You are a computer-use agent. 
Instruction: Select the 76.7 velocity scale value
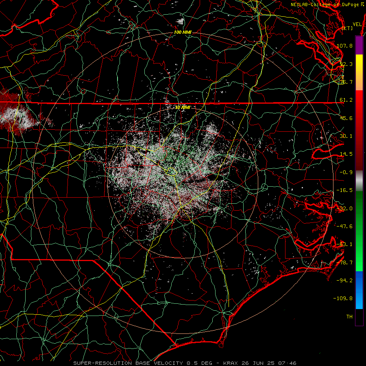coord(346,82)
